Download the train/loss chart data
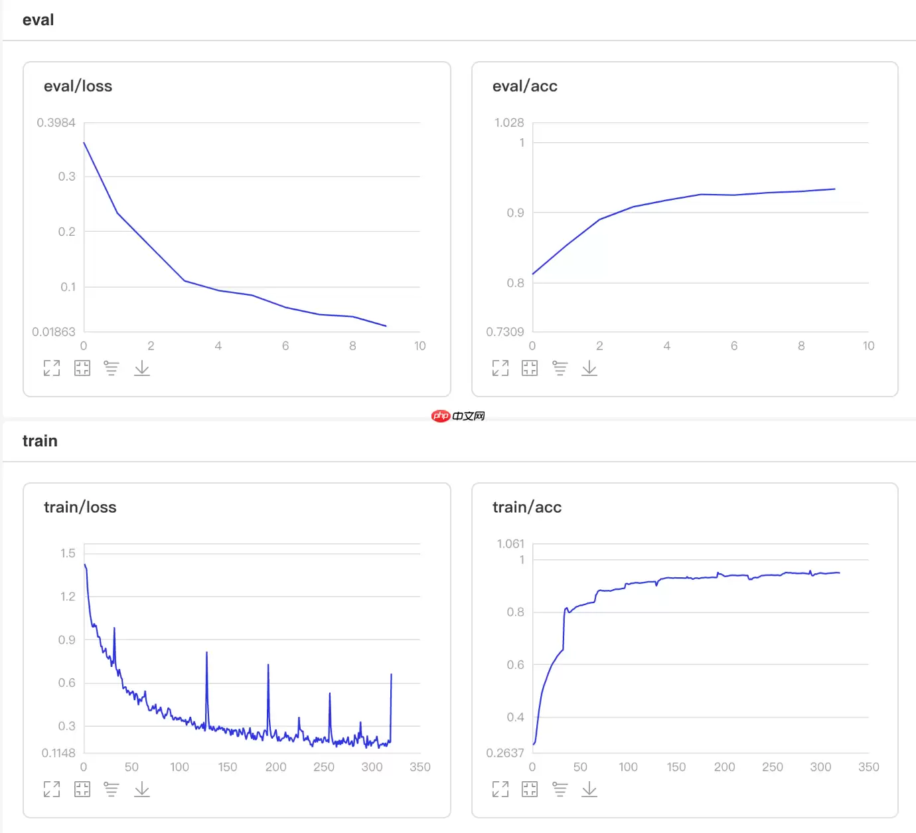The image size is (916, 833). (x=142, y=789)
